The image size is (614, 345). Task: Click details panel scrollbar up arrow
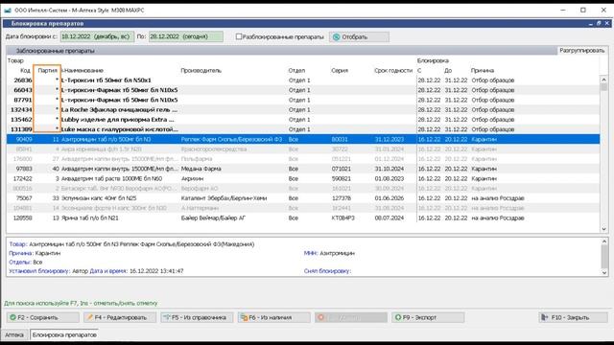(603, 241)
